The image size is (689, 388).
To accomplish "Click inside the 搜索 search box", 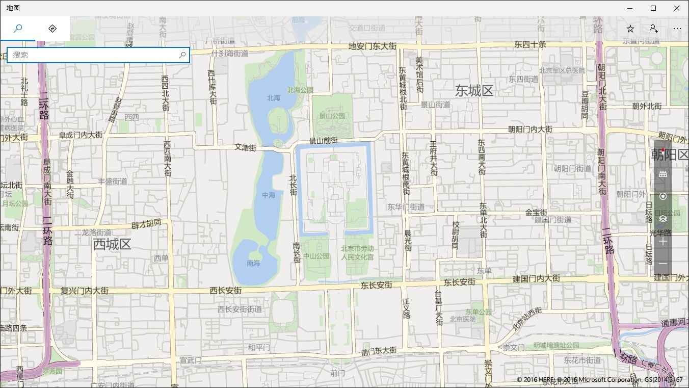I will tap(93, 55).
